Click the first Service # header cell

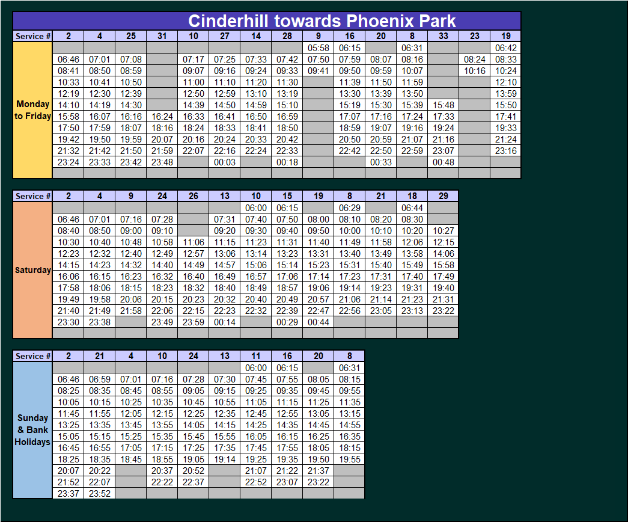(x=32, y=36)
